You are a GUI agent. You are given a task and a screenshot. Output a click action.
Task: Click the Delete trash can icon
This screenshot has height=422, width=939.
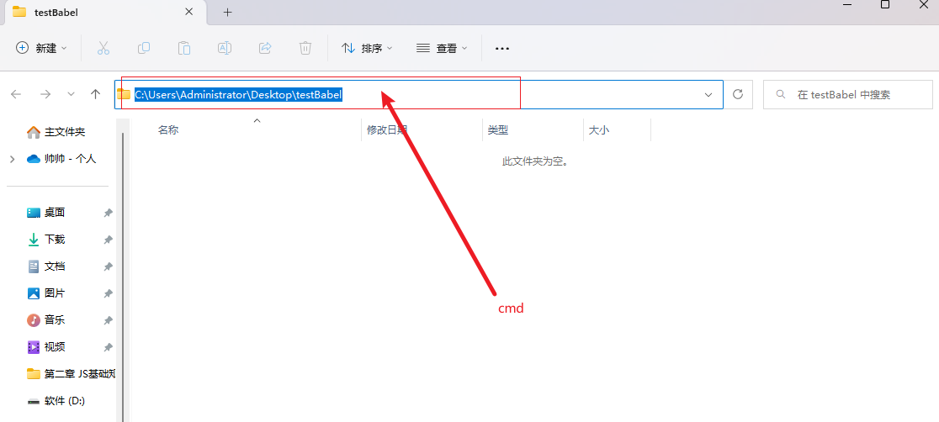305,49
